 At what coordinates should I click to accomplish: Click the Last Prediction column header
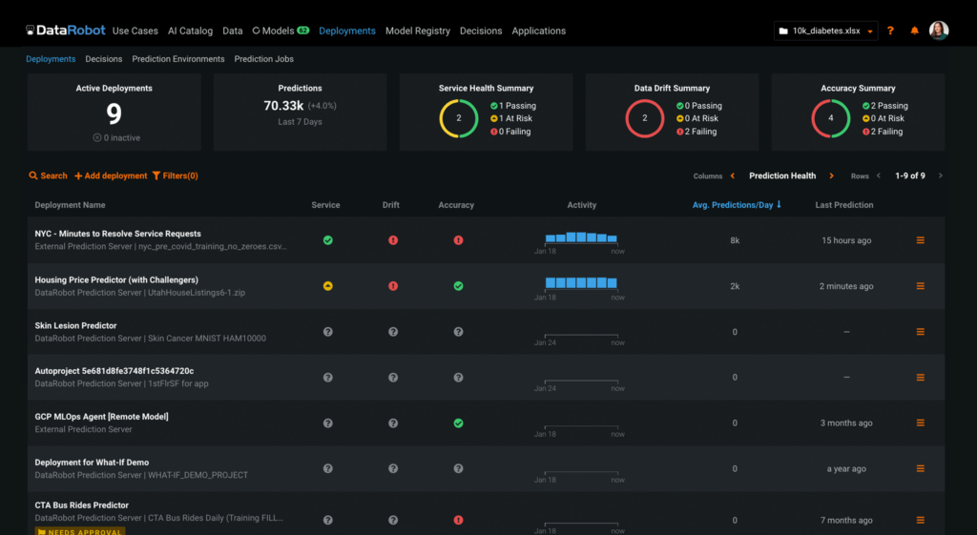tap(844, 205)
